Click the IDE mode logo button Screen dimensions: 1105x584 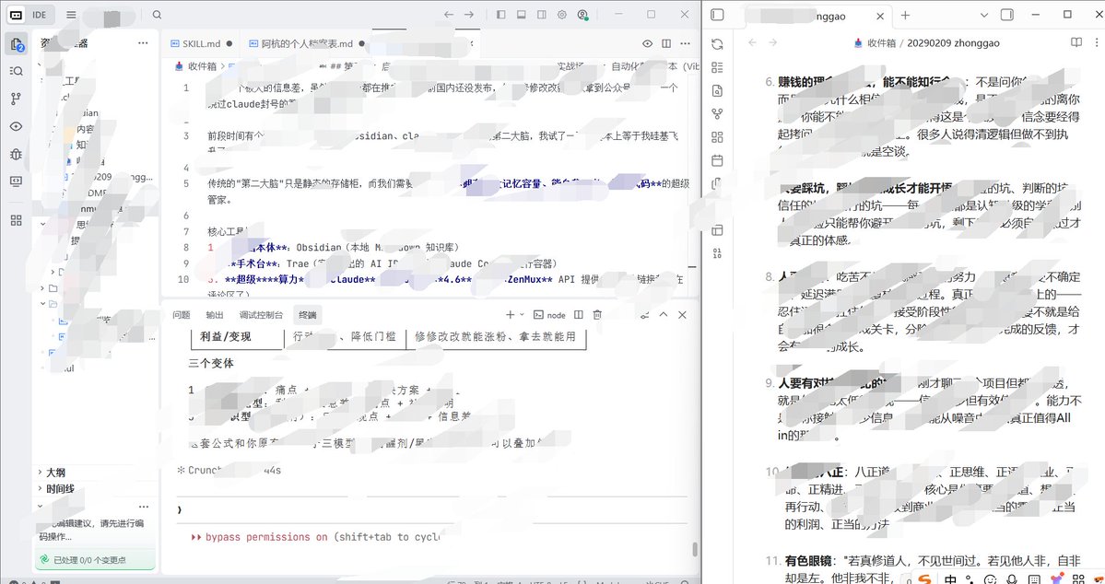[17, 15]
